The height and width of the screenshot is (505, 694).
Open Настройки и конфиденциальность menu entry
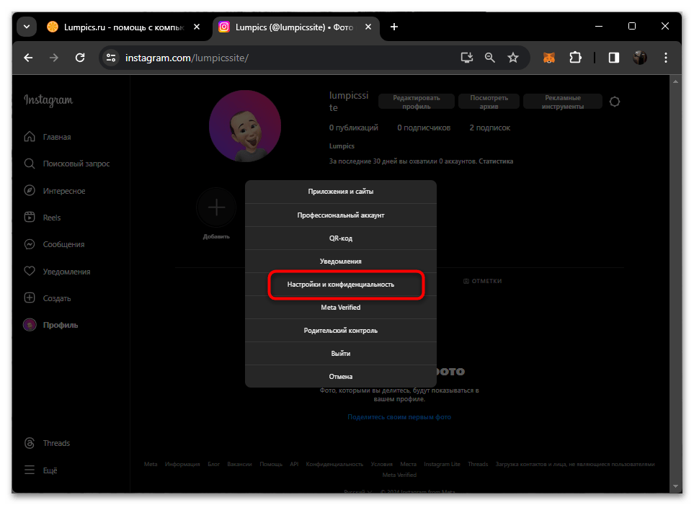click(340, 284)
